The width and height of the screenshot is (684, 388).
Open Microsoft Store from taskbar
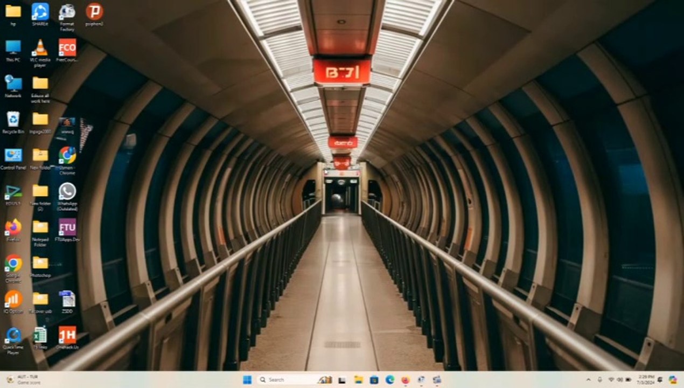pyautogui.click(x=374, y=379)
